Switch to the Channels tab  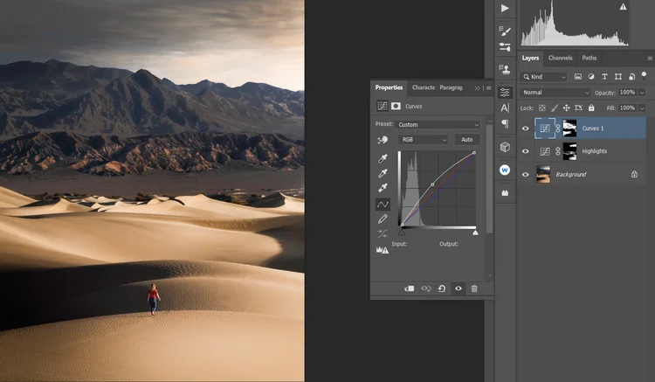(560, 58)
